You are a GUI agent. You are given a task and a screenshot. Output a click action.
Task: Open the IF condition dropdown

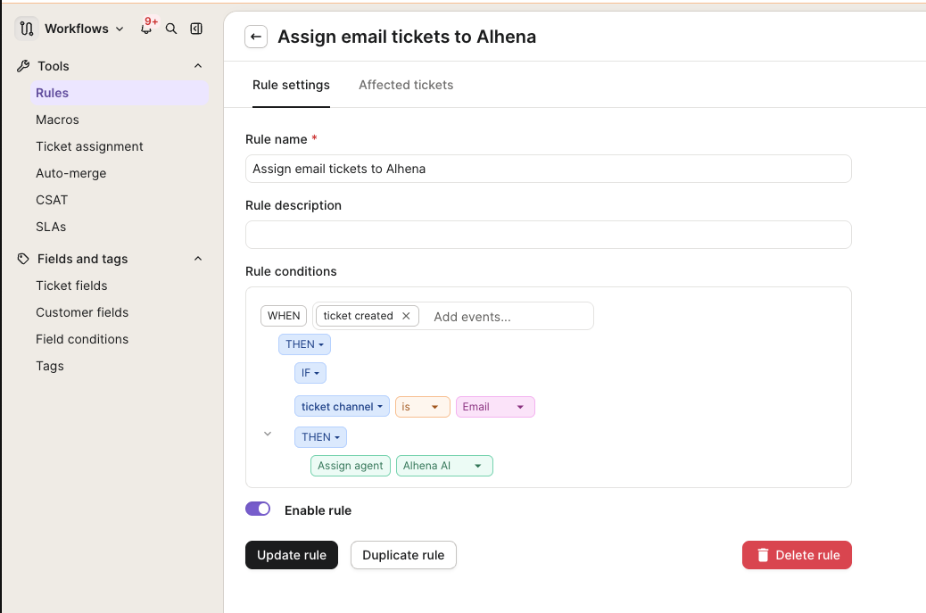(x=310, y=373)
